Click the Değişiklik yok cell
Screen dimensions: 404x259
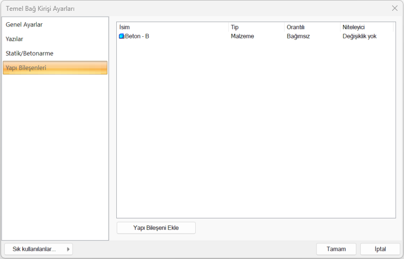click(x=360, y=36)
